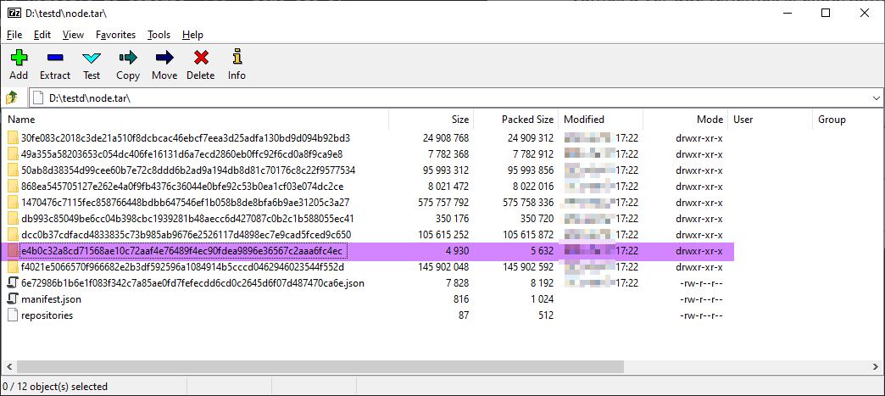885x396 pixels.
Task: Click the red Delete icon
Action: pos(201,58)
